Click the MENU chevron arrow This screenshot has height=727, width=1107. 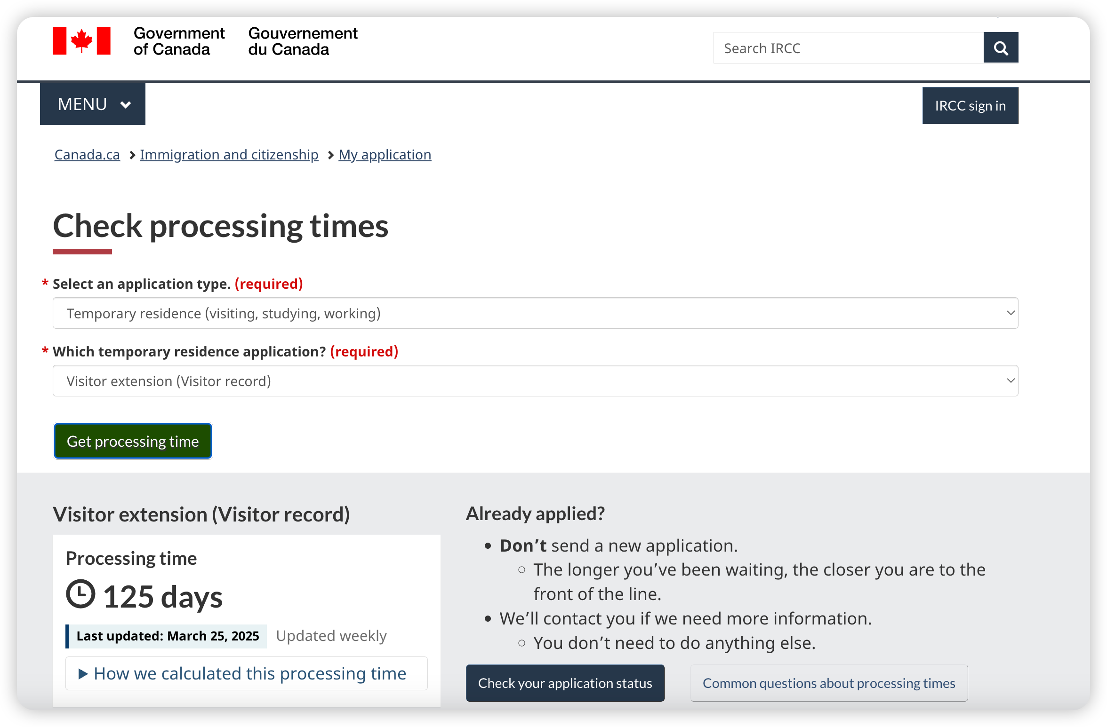[126, 104]
